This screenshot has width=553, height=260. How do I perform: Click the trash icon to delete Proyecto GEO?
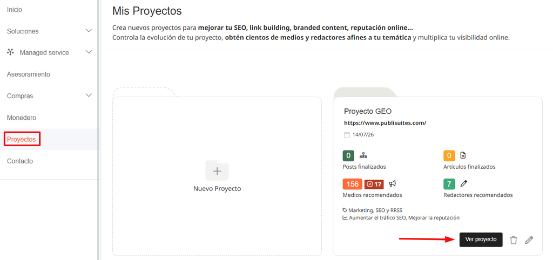click(x=514, y=240)
